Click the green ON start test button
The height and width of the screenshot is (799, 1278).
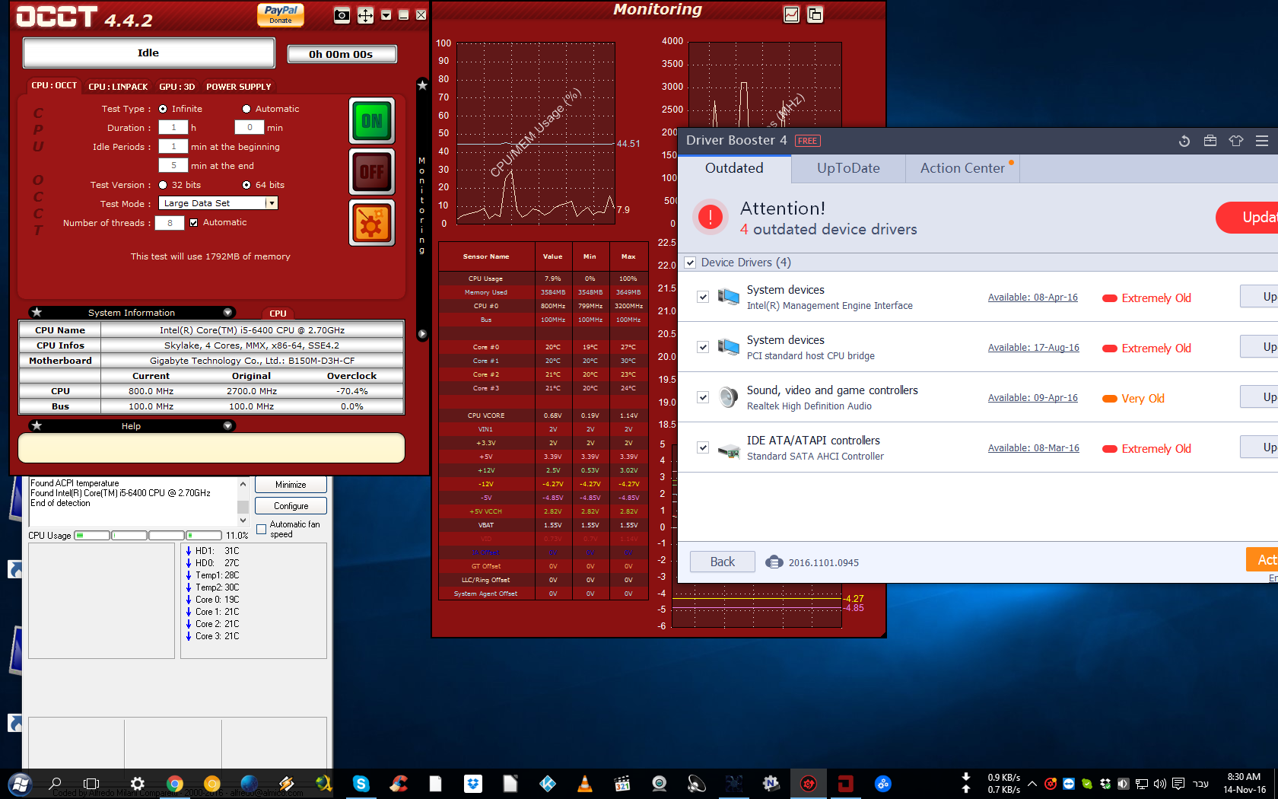tap(371, 121)
